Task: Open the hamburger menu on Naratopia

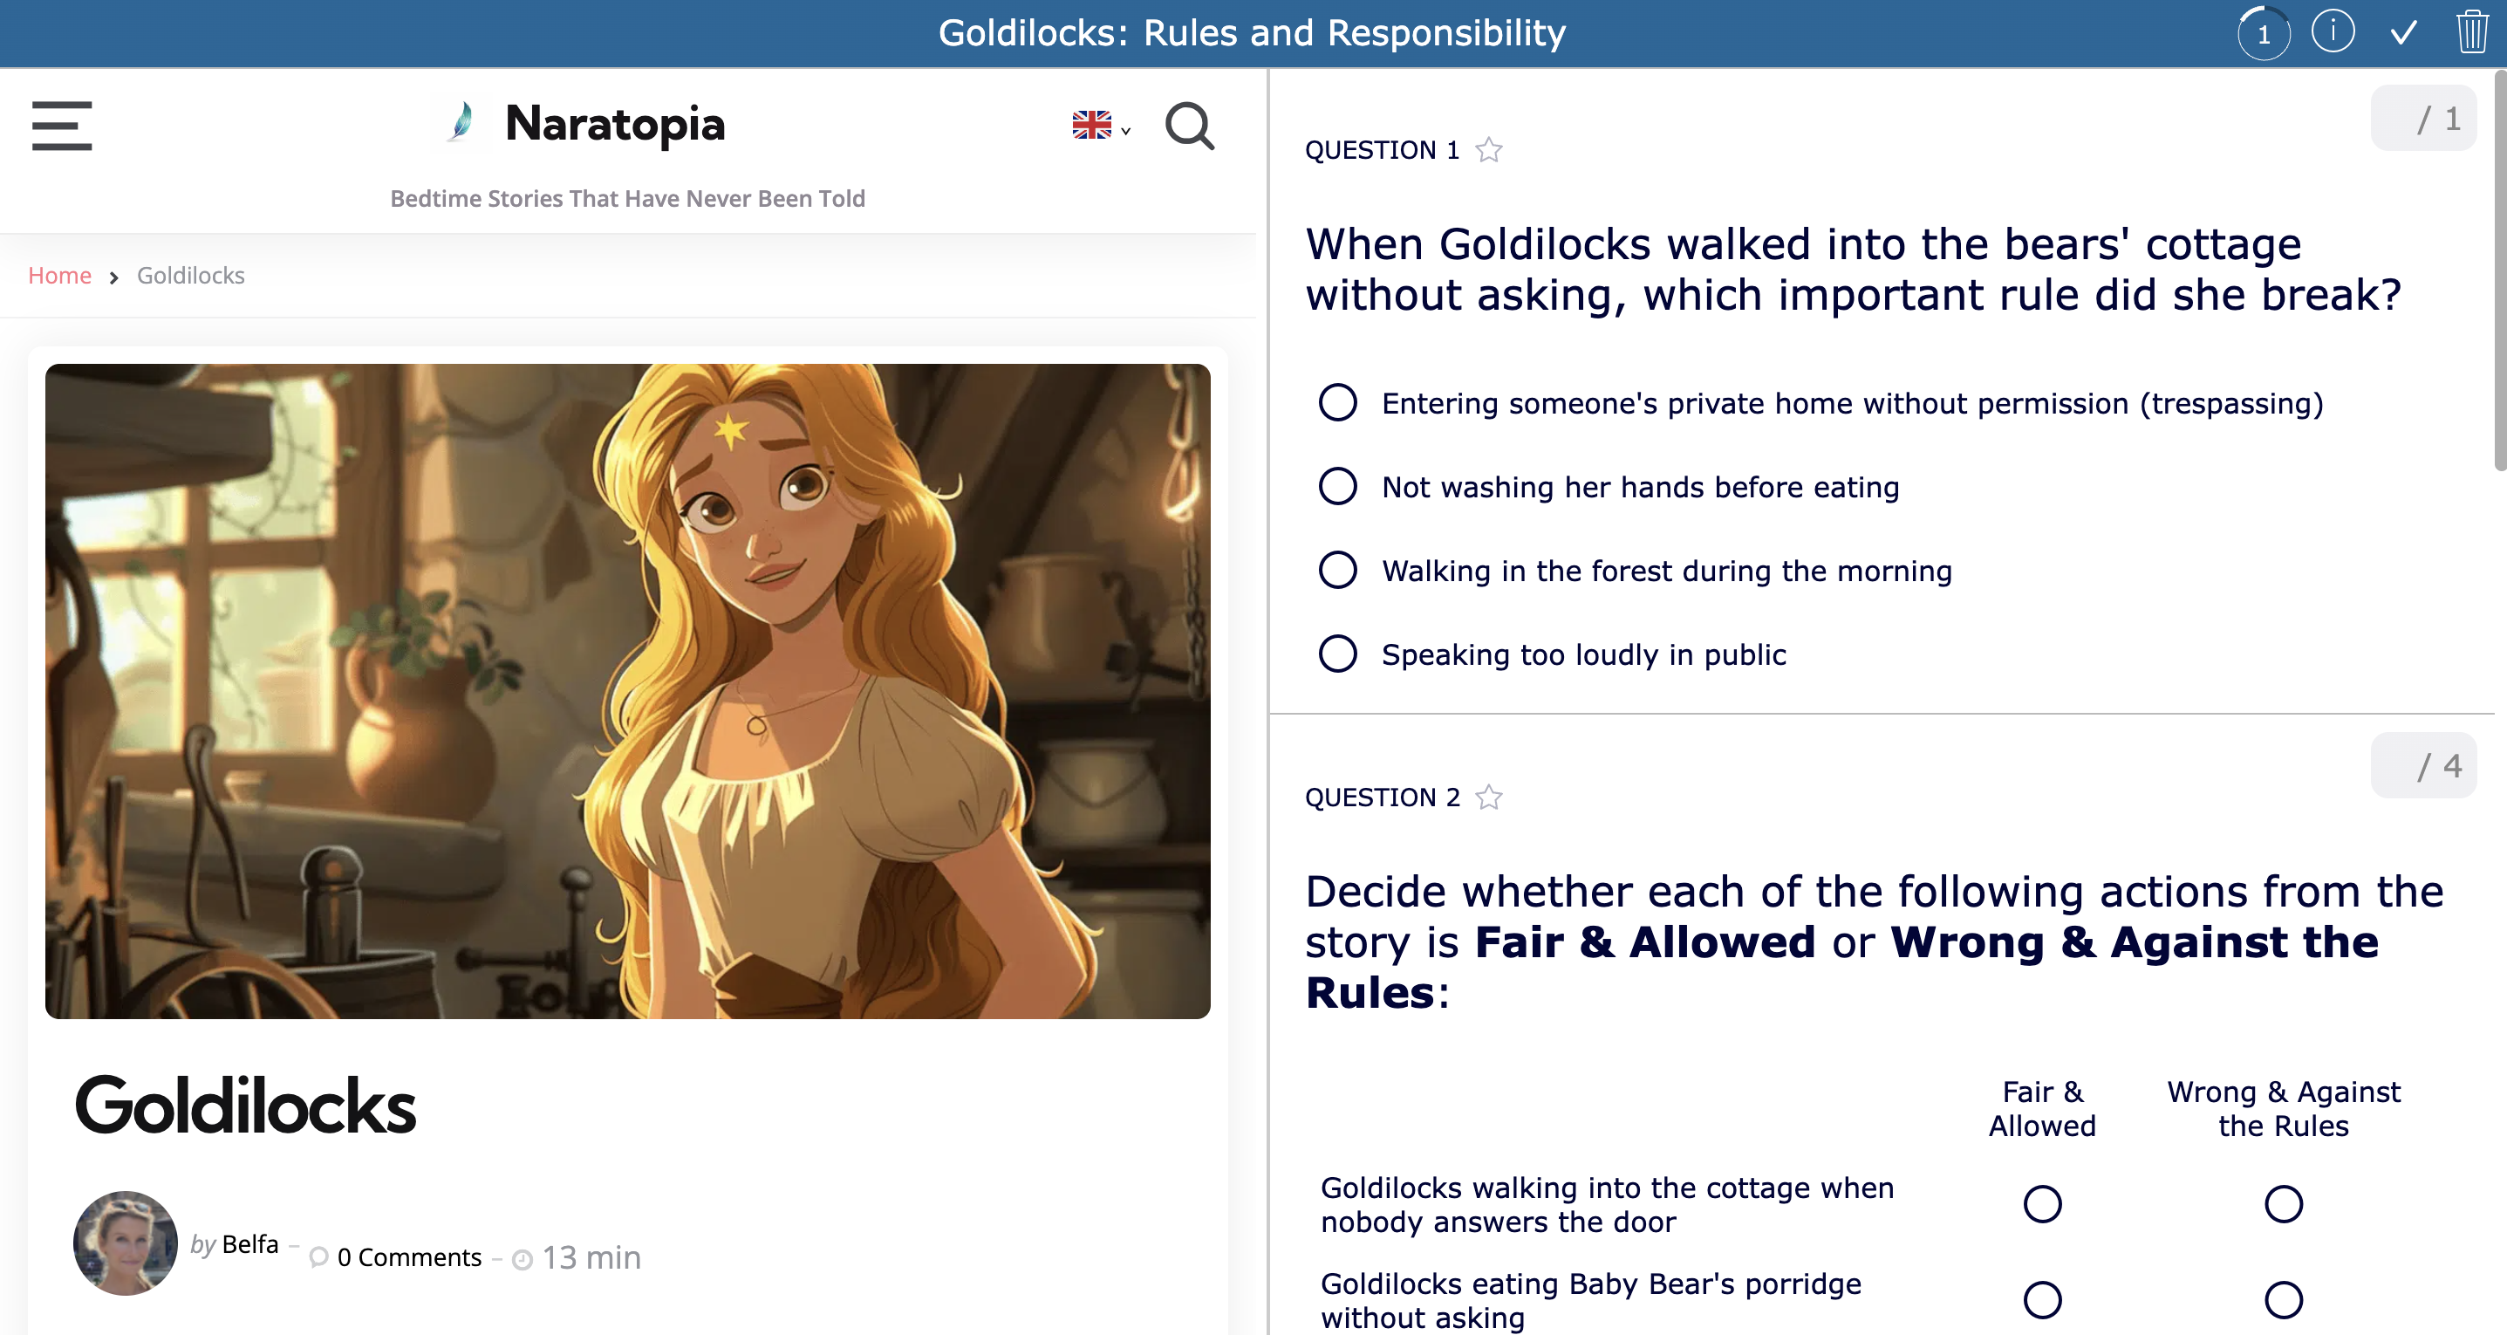Action: tap(61, 126)
